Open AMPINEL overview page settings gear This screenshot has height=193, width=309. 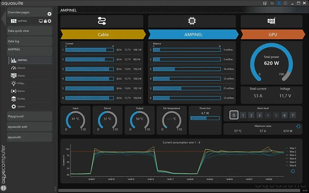[49, 21]
